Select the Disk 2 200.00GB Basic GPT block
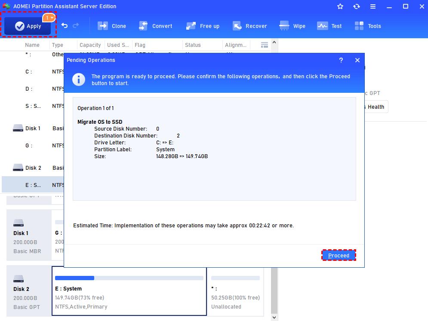The image size is (428, 321). [x=29, y=291]
